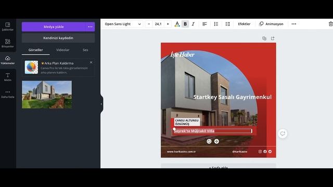Screen dimensions: 333x187
Task: Open toolbar more options ellipsis
Action: [294, 24]
